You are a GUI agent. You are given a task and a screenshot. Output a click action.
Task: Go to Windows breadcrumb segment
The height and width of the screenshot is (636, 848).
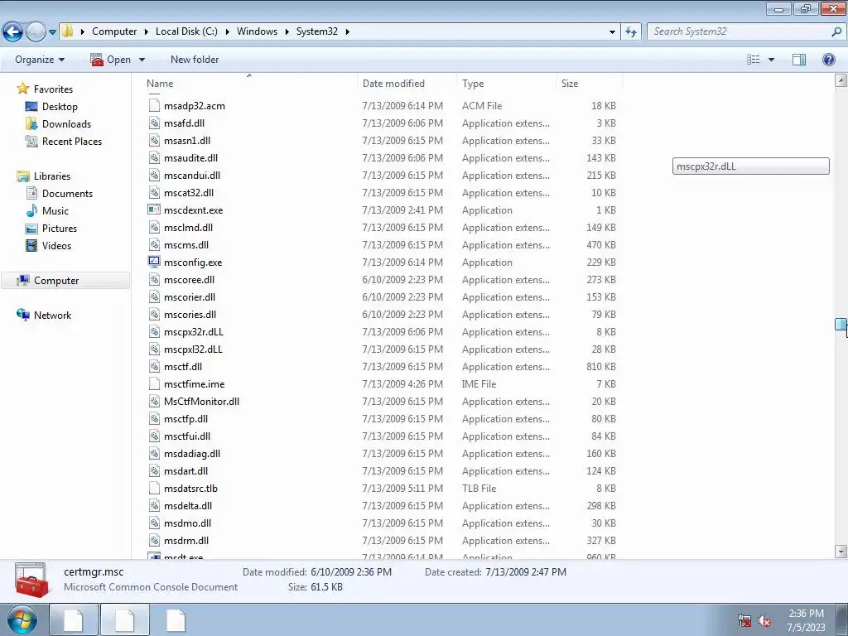[x=257, y=31]
